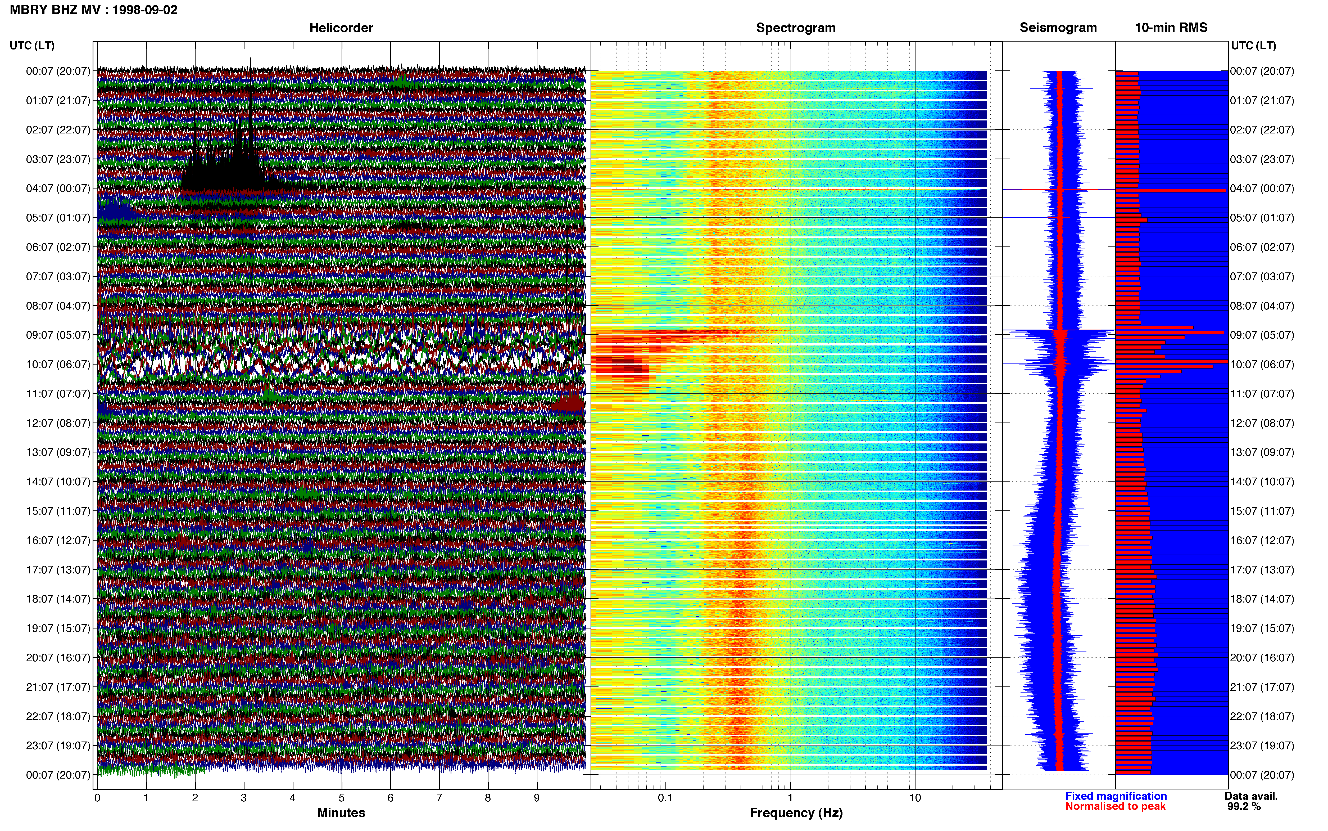This screenshot has width=1328, height=831.
Task: Click the left time label 09:07 (05:07)
Action: point(58,335)
